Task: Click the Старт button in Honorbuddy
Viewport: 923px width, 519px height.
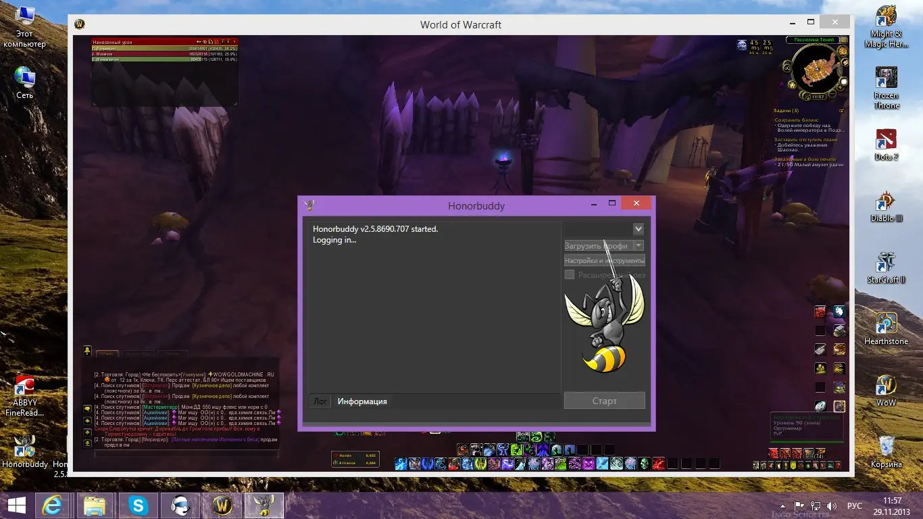Action: tap(605, 401)
